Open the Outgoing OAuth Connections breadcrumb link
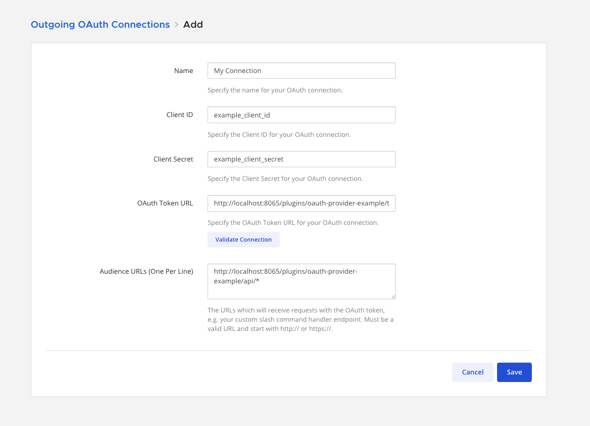 [x=100, y=25]
